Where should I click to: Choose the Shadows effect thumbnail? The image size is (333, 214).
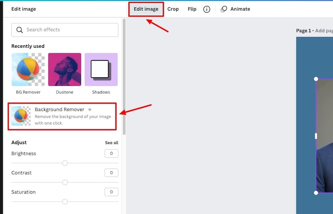pos(101,70)
